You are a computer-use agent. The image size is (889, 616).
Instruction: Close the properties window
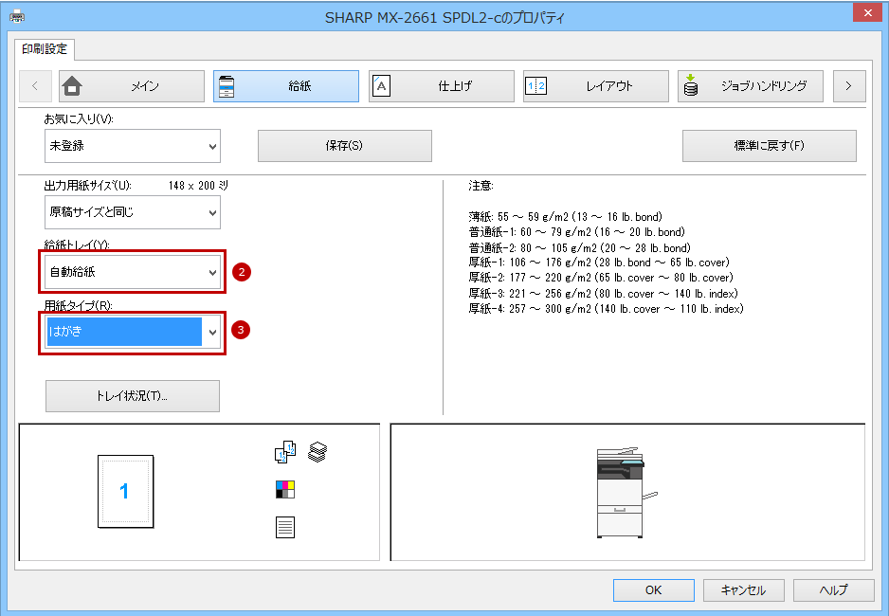point(868,13)
